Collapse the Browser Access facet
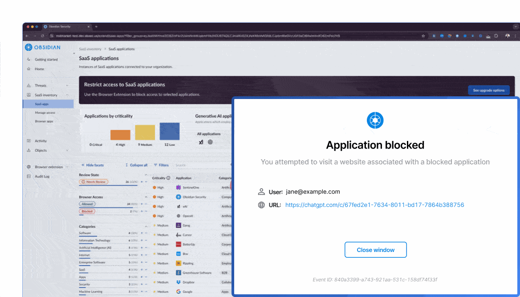 [146, 198]
